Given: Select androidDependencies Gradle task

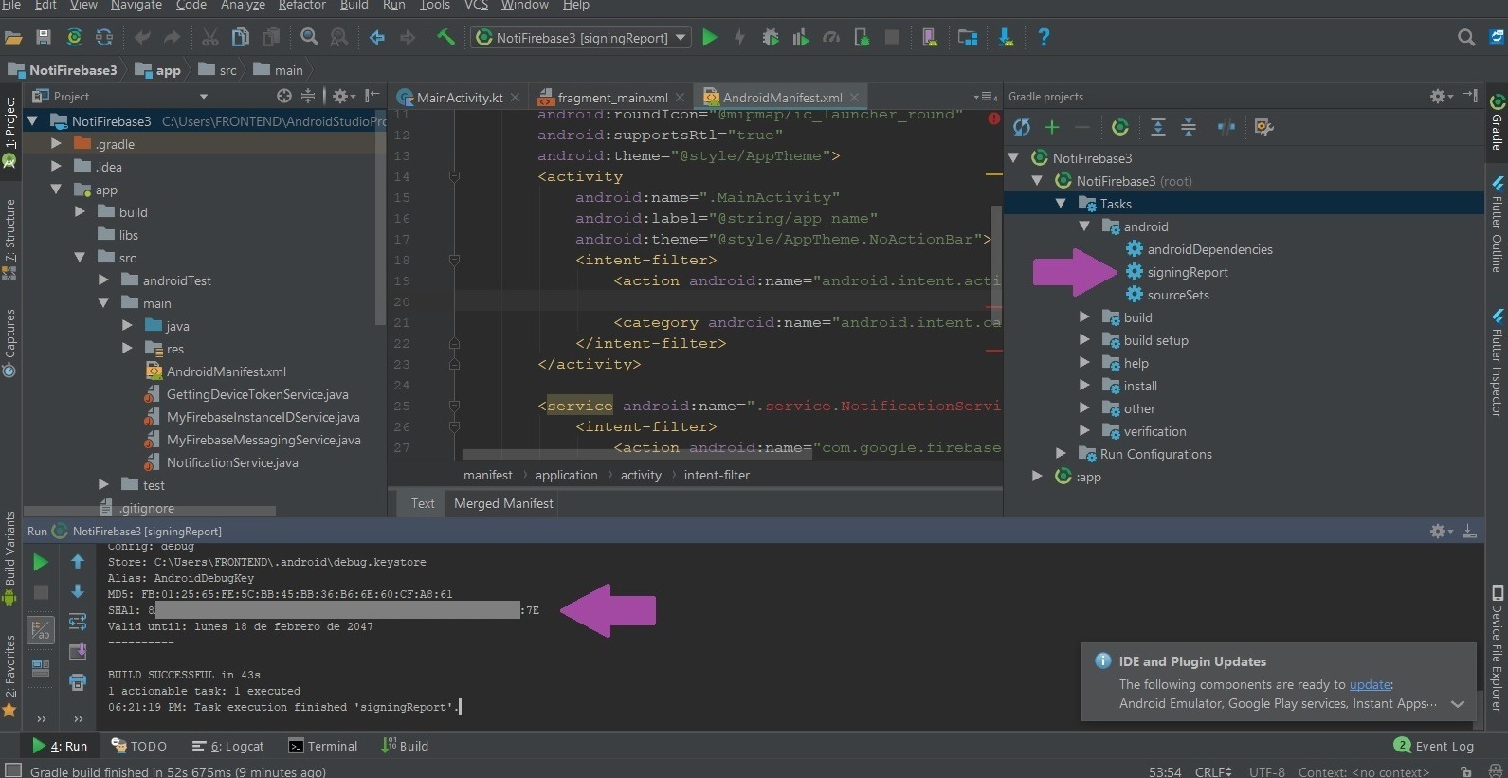Looking at the screenshot, I should point(1209,249).
